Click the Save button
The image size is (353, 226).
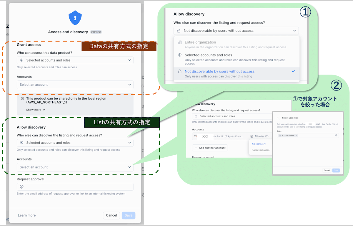129,215
